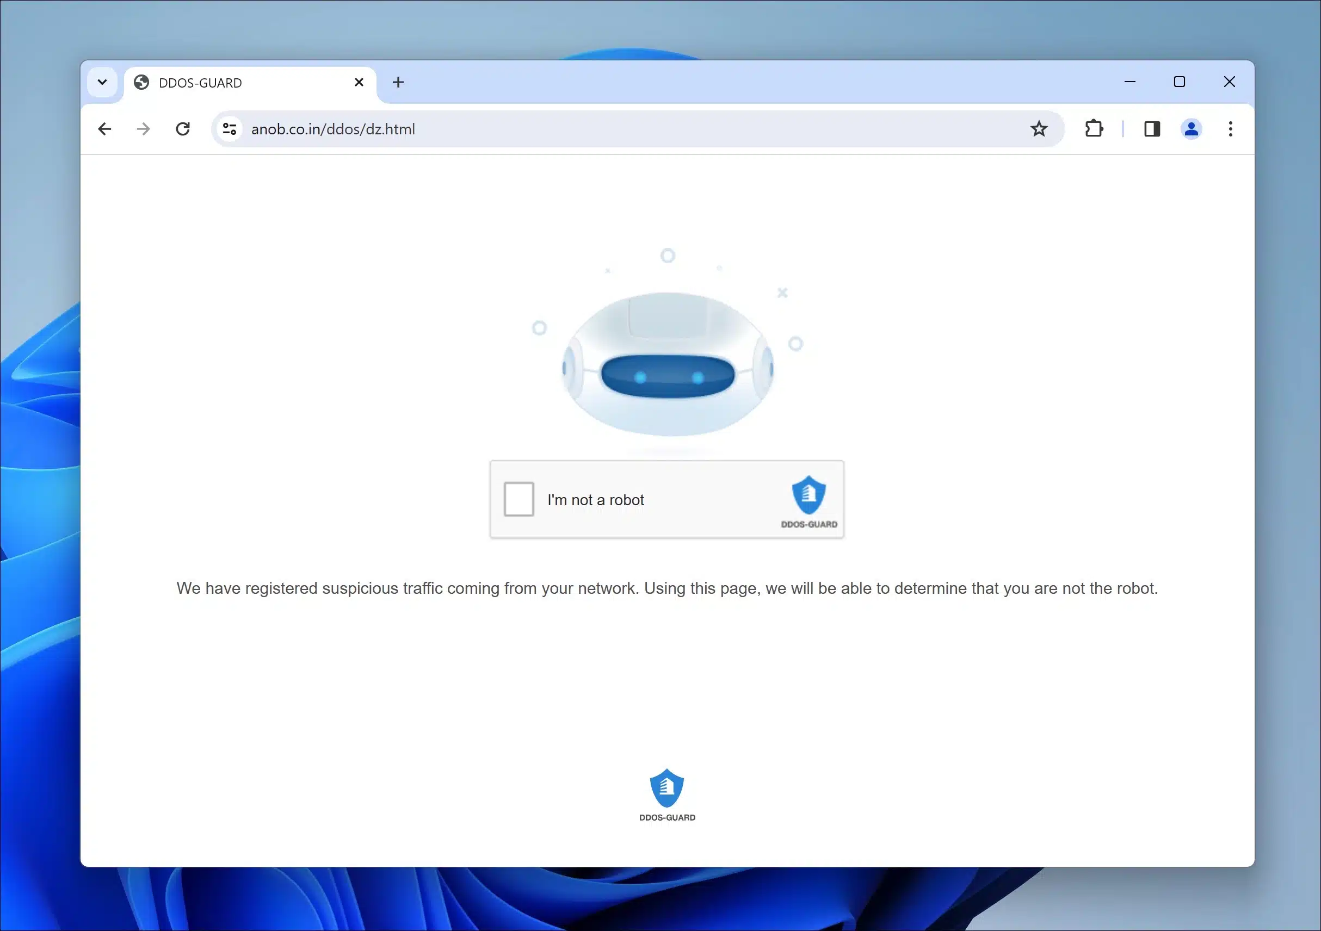Bookmark this page with the star icon
This screenshot has width=1321, height=931.
pyautogui.click(x=1039, y=129)
